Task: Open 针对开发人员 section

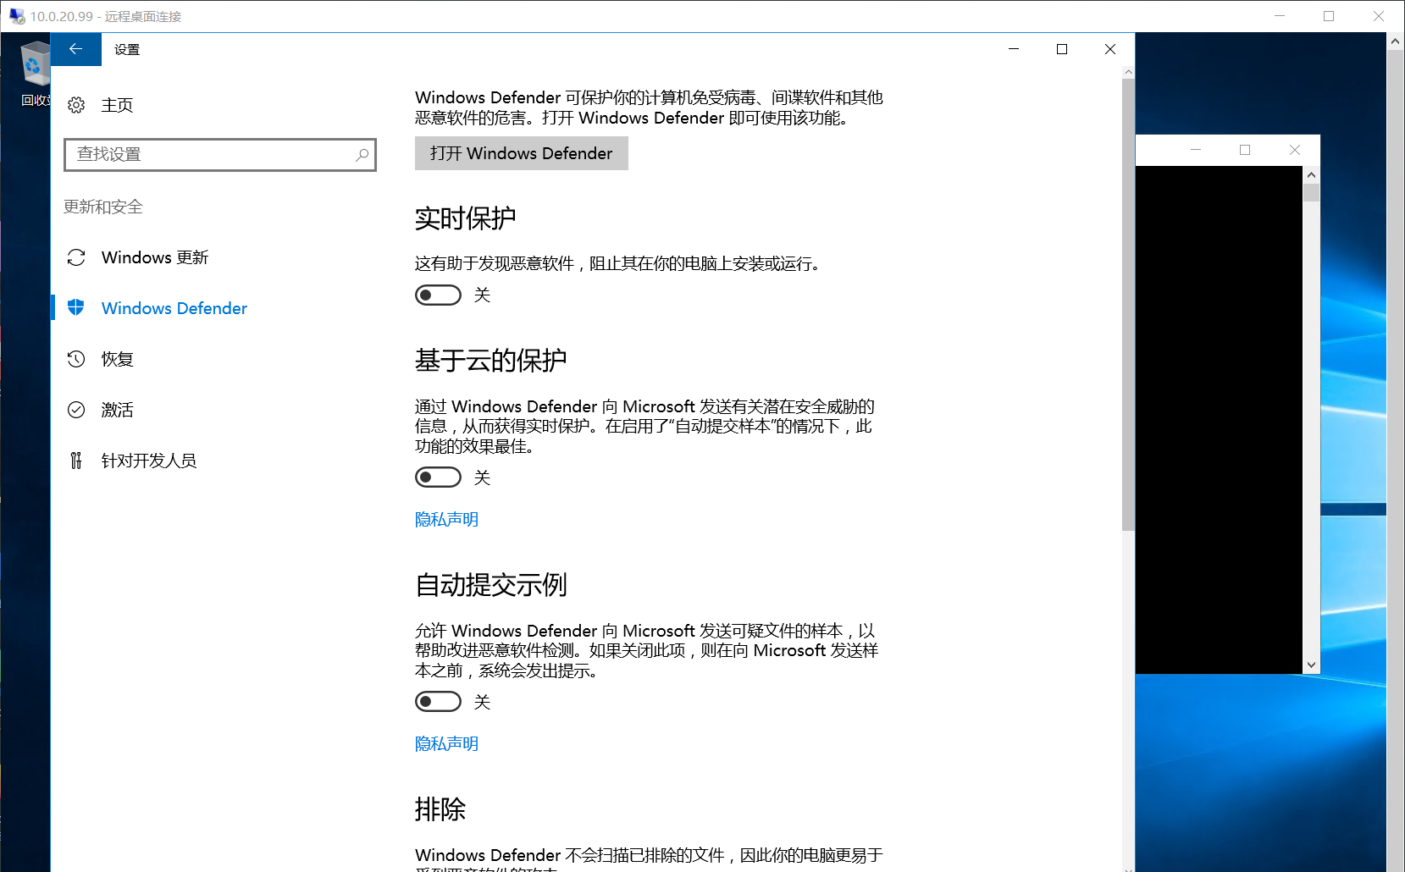Action: [149, 461]
